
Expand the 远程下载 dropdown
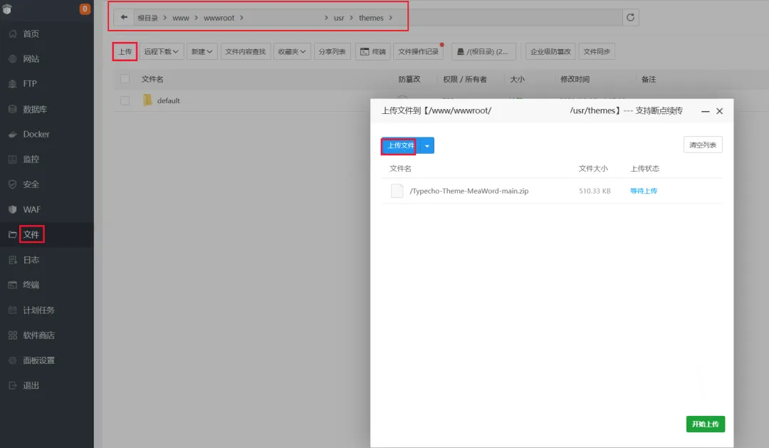pos(162,51)
